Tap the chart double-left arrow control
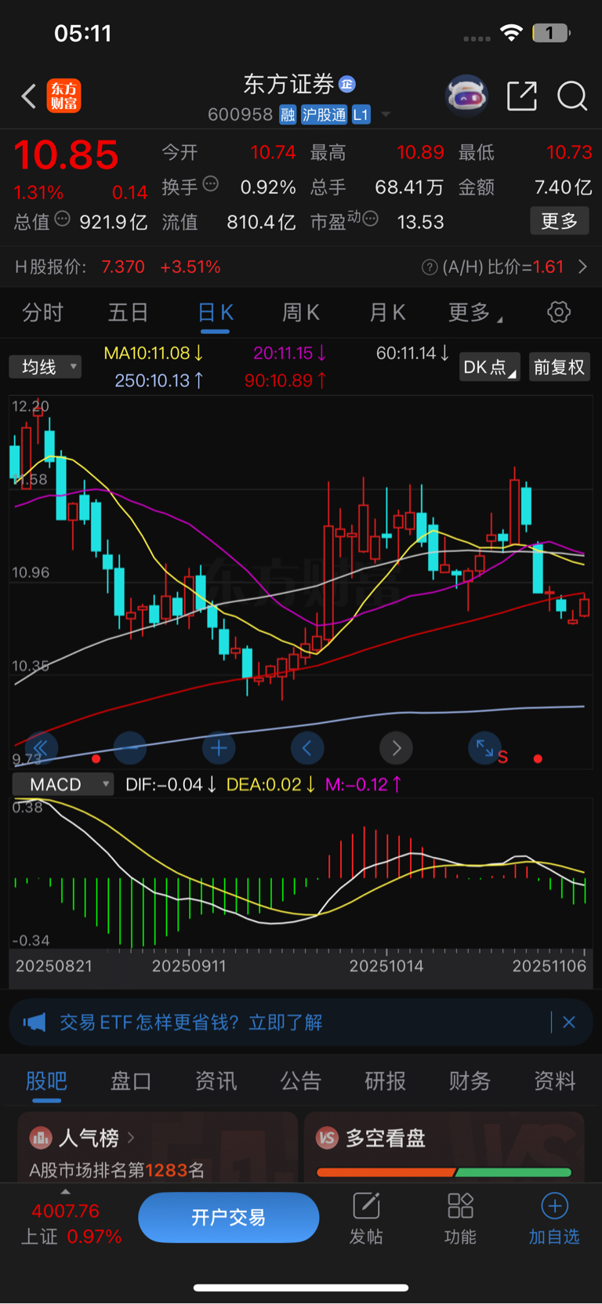Screen dimensions: 602x1304 pyautogui.click(x=42, y=748)
